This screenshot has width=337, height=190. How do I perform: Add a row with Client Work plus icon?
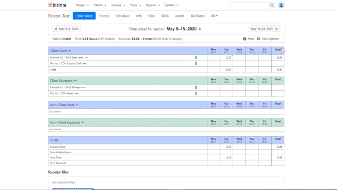[70, 51]
